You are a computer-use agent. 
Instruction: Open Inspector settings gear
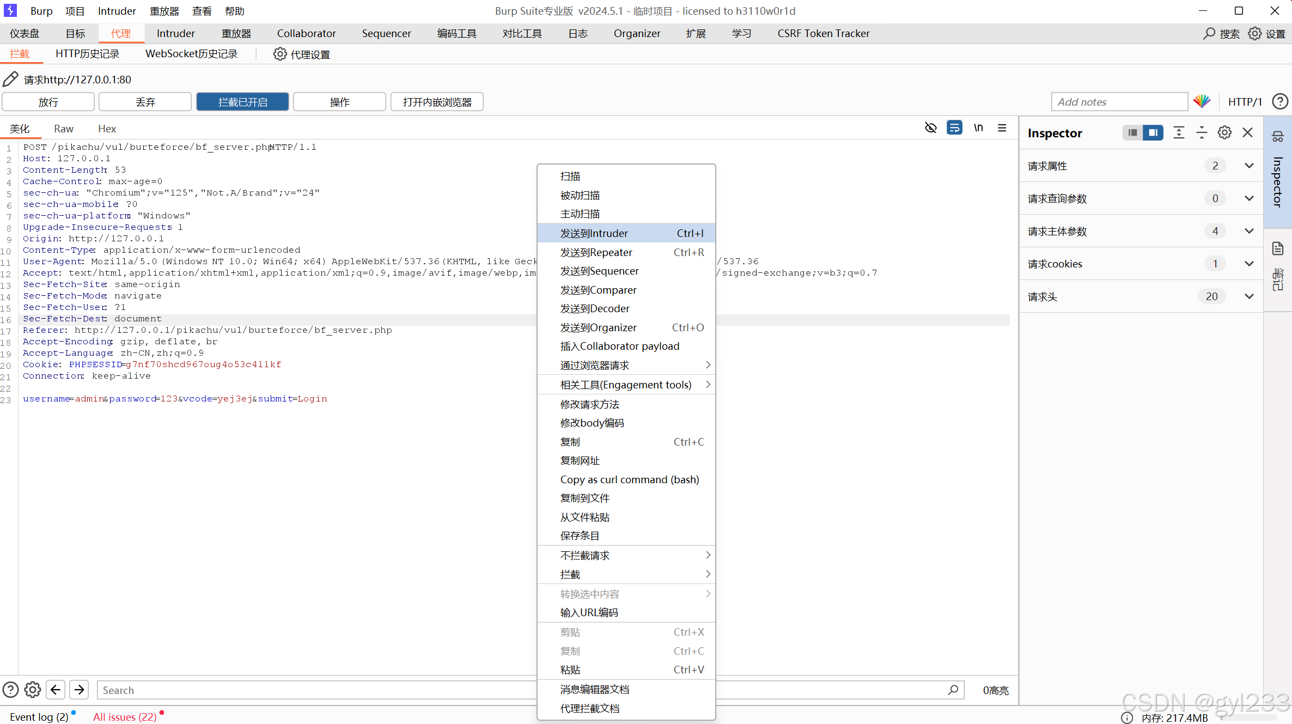pos(1224,132)
